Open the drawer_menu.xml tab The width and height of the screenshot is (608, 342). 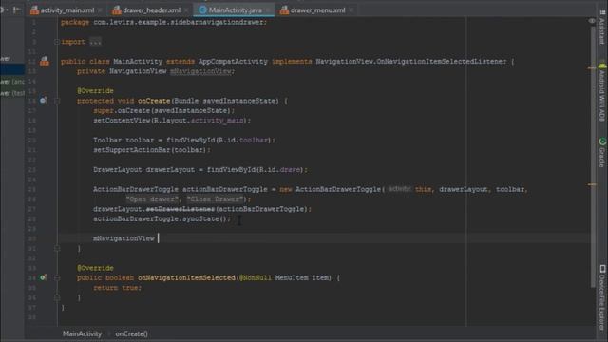click(x=317, y=10)
